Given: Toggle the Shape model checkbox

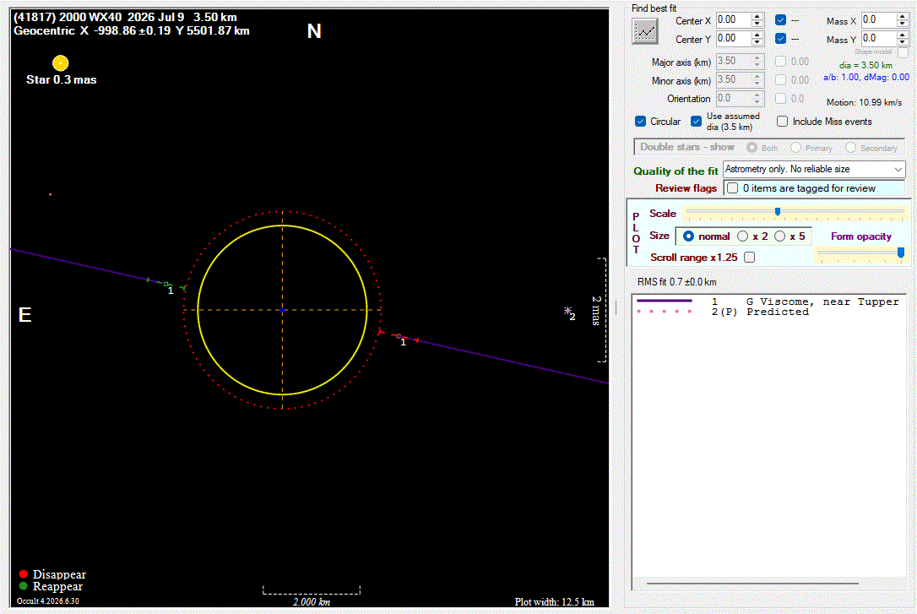Looking at the screenshot, I should (903, 52).
